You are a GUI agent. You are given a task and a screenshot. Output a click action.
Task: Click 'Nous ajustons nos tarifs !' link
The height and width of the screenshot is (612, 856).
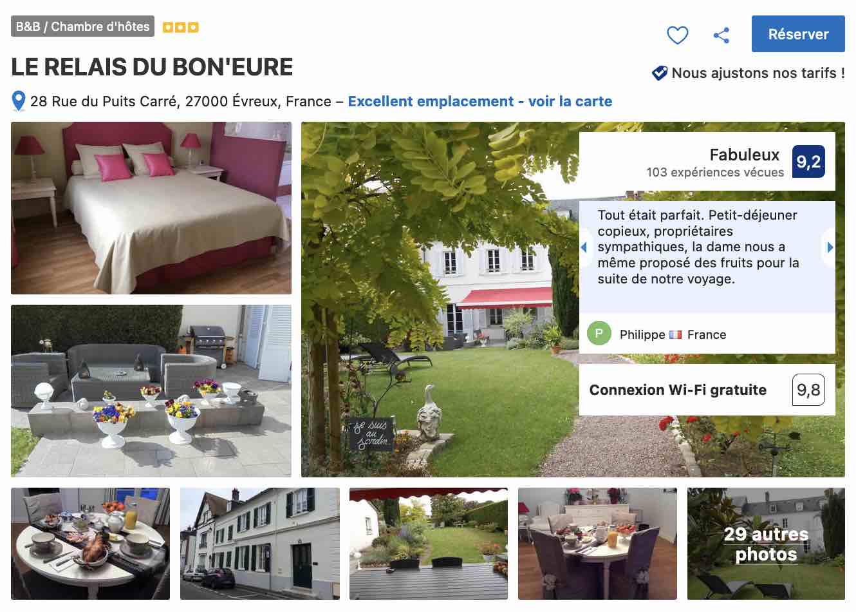click(x=758, y=73)
